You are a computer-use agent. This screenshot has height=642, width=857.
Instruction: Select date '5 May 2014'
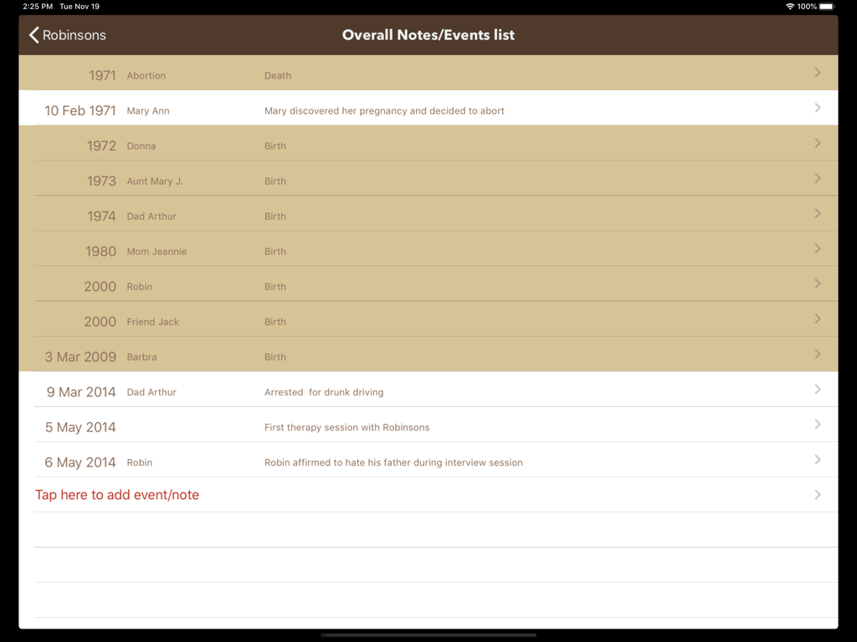pyautogui.click(x=80, y=427)
